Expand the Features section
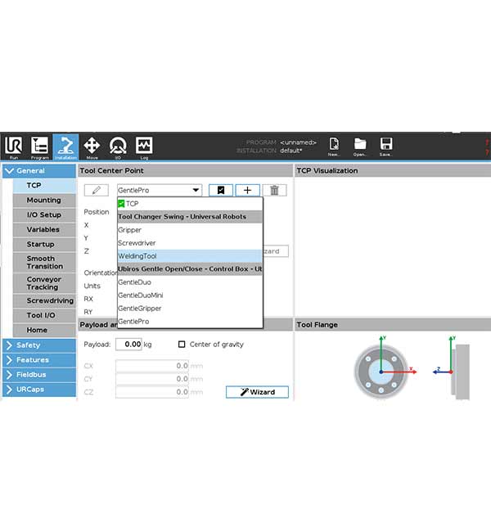 pos(39,359)
